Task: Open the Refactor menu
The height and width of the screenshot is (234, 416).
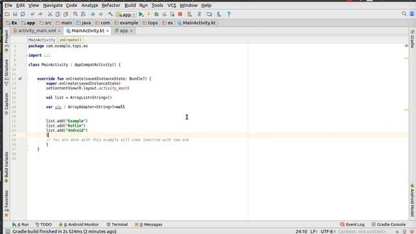Action: (x=111, y=5)
